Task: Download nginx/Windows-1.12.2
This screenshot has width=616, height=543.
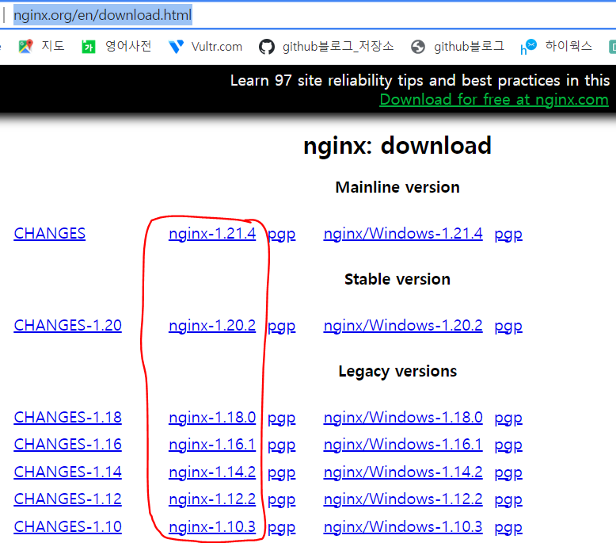Action: (403, 499)
